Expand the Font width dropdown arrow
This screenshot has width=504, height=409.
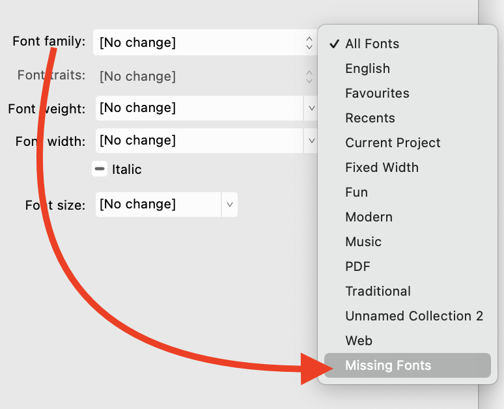(311, 141)
